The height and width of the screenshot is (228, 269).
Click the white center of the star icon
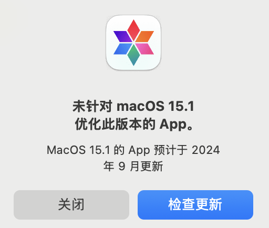(x=133, y=43)
